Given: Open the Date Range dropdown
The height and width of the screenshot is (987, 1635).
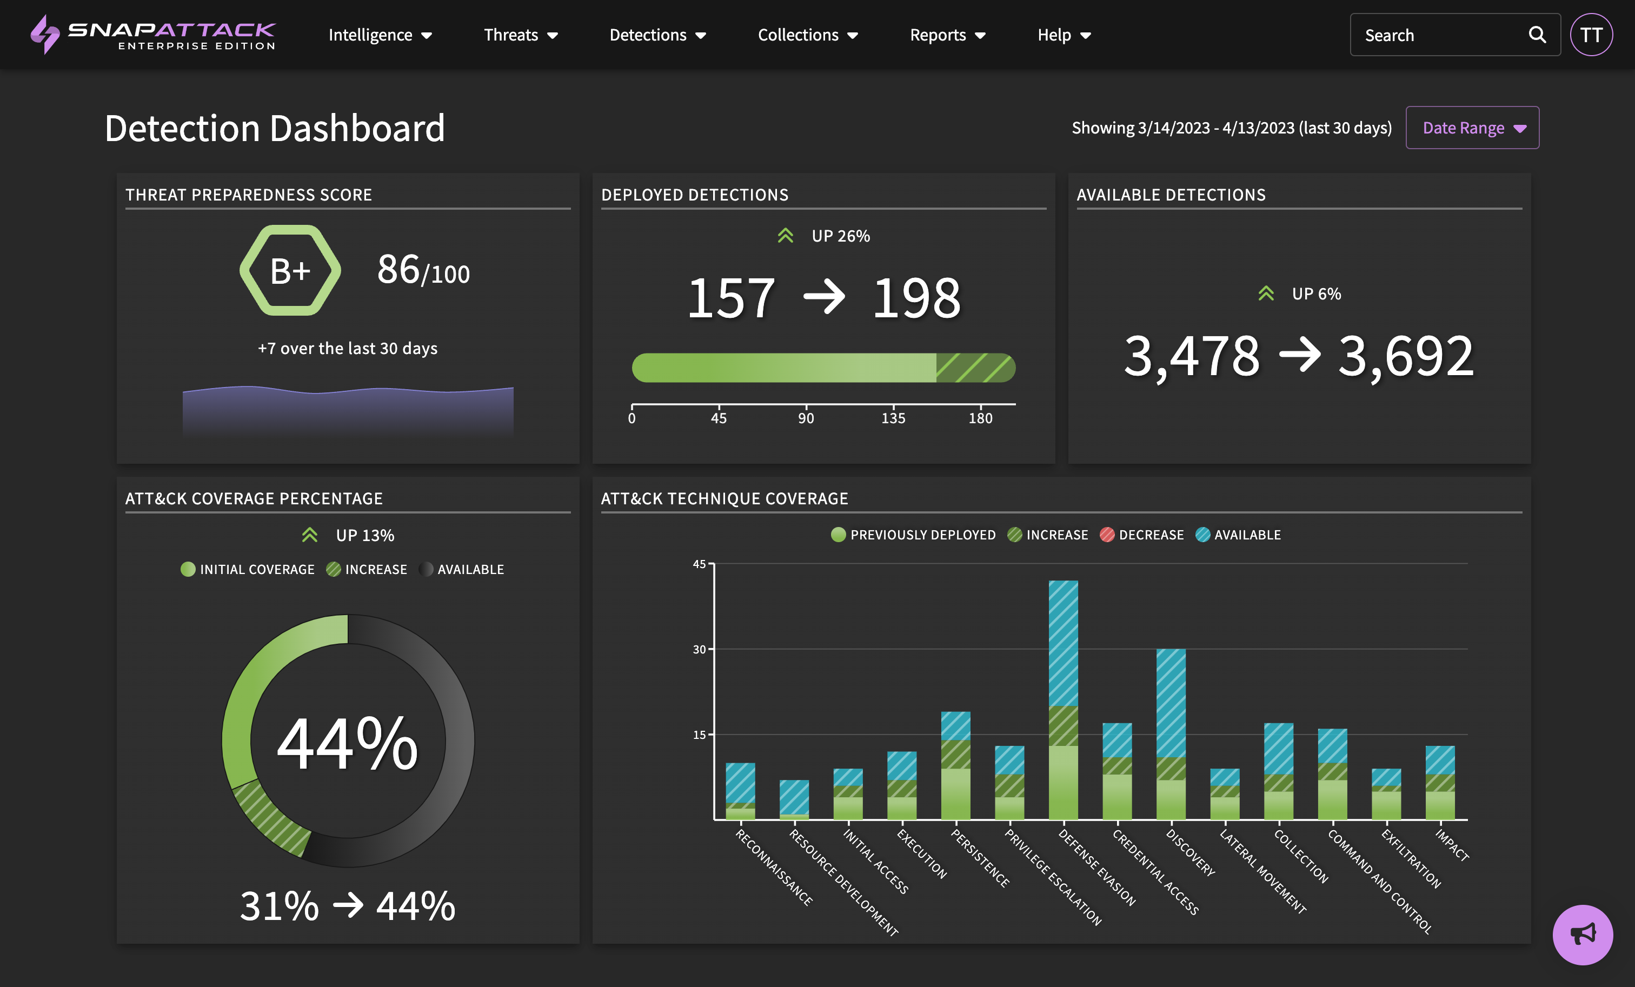Looking at the screenshot, I should pos(1472,128).
